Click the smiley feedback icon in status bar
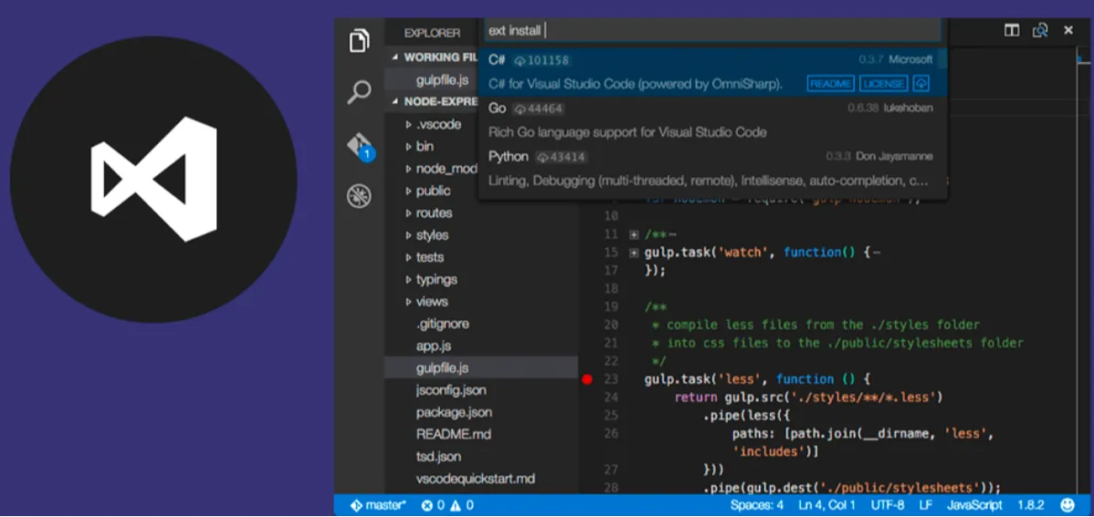The image size is (1094, 517). click(x=1068, y=505)
